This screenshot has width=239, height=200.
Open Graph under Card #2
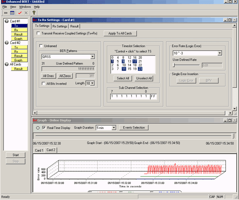pos(19,60)
